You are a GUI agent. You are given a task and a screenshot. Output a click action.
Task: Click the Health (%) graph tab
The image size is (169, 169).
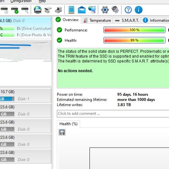69,124
